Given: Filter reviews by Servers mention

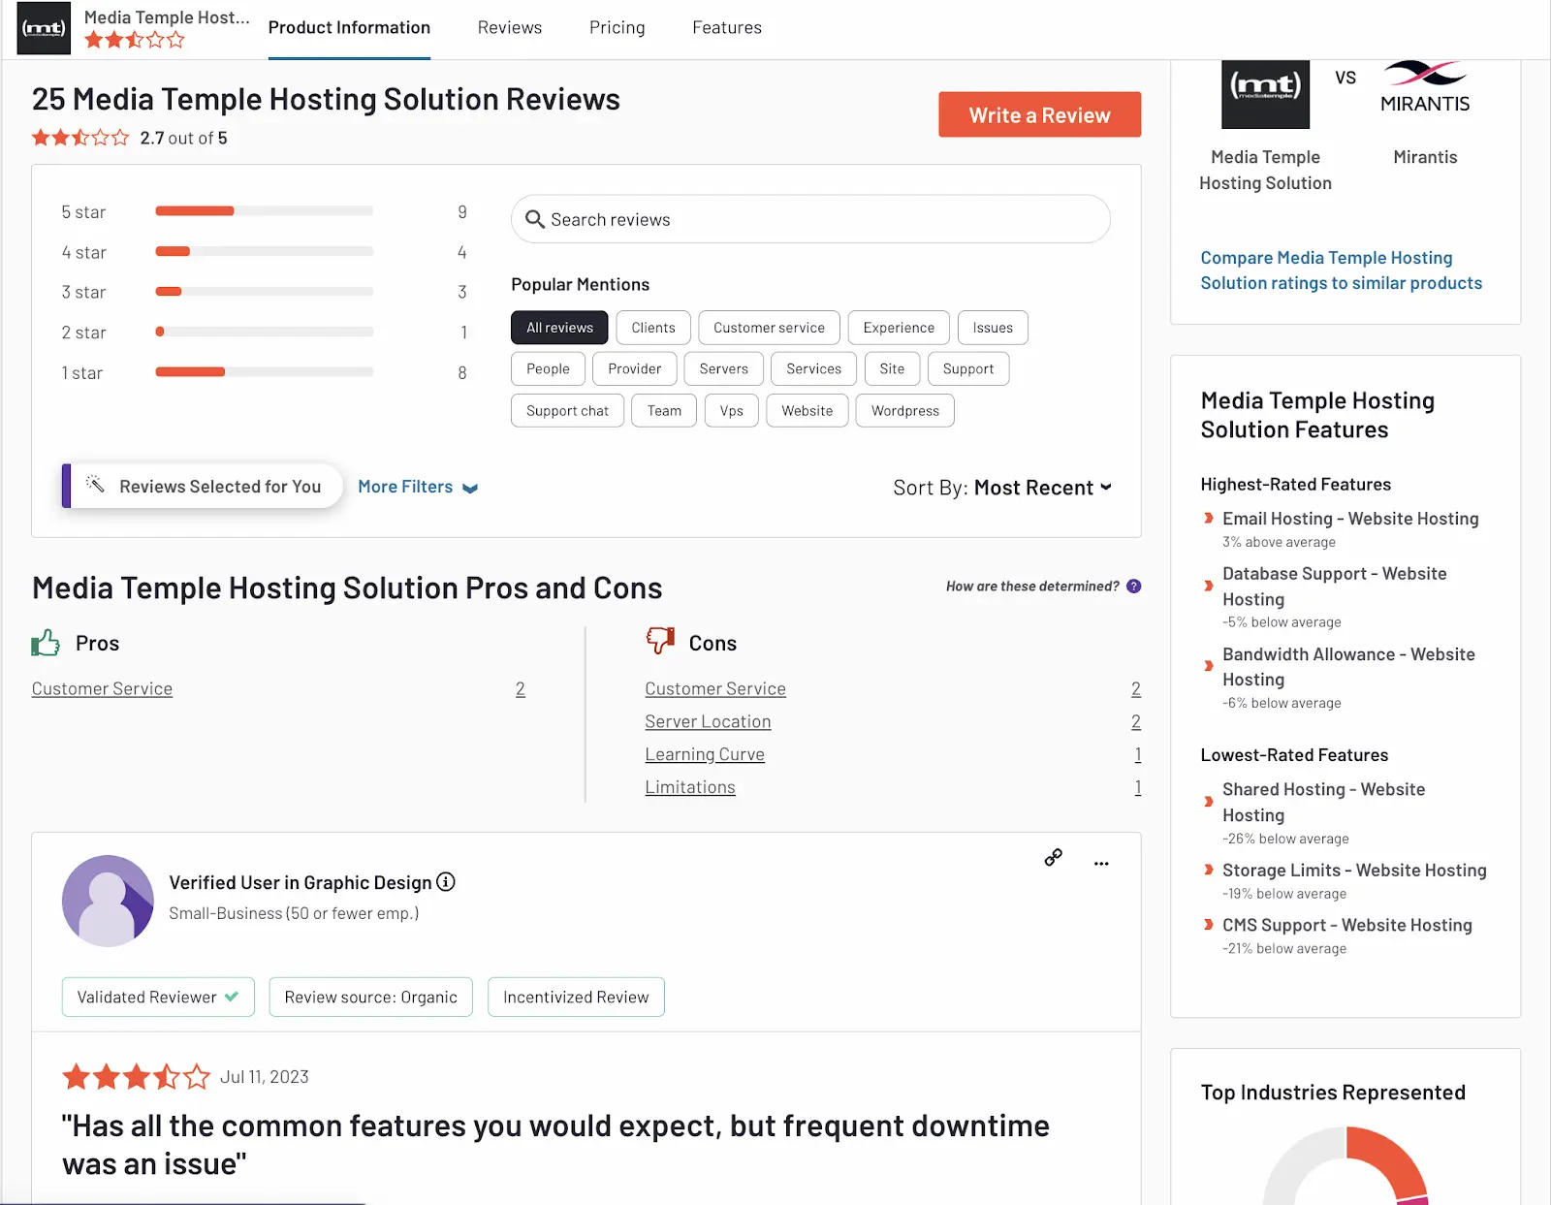Looking at the screenshot, I should (x=723, y=368).
